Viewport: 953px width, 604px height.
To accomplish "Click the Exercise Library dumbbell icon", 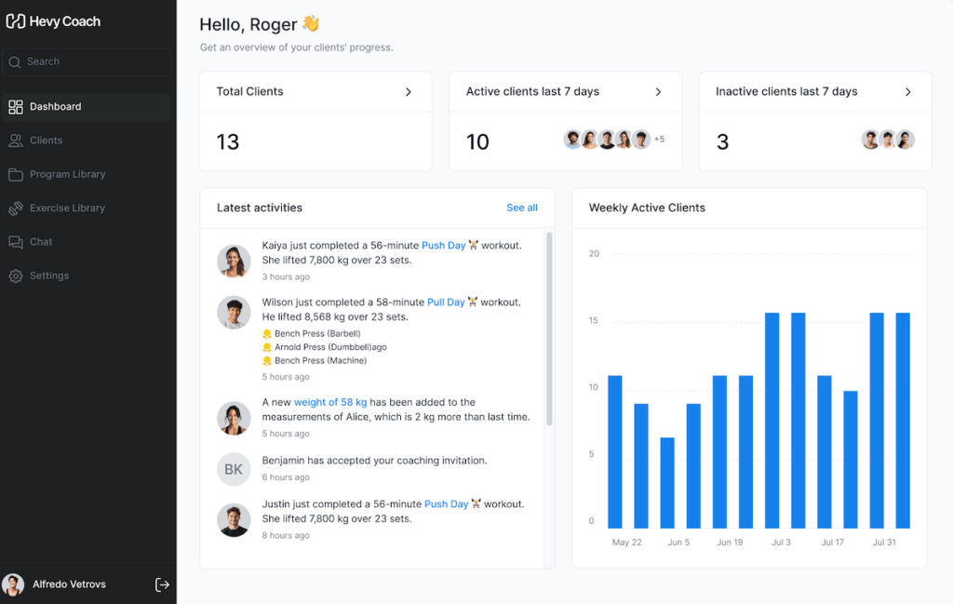I will 17,208.
